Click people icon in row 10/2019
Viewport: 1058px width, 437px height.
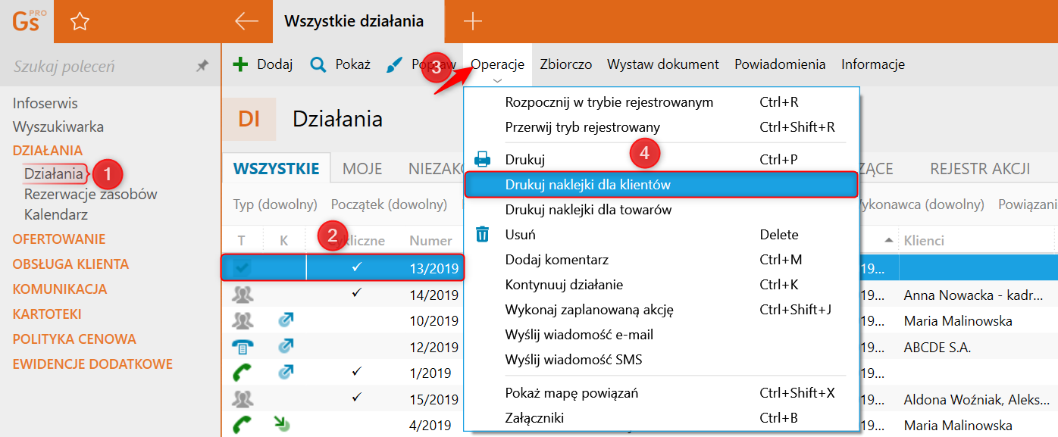(x=243, y=320)
